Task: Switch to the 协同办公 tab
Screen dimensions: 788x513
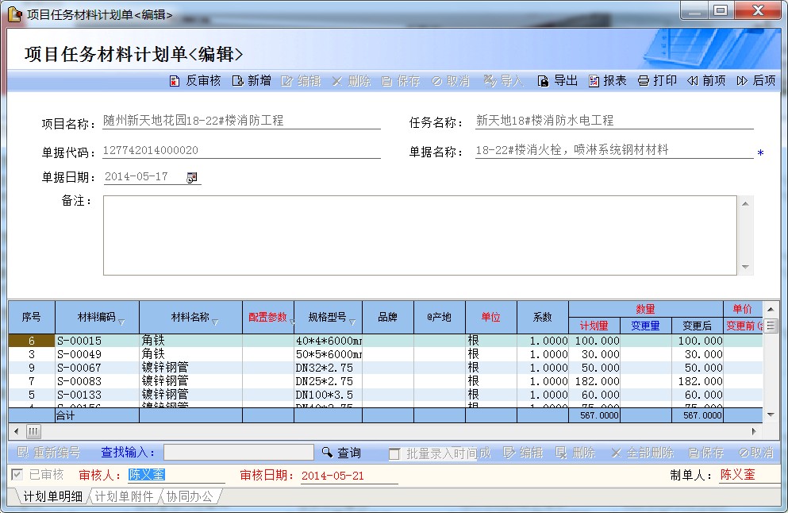Action: 189,497
